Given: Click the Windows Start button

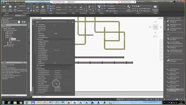Looking at the screenshot, I should click(x=3, y=102).
